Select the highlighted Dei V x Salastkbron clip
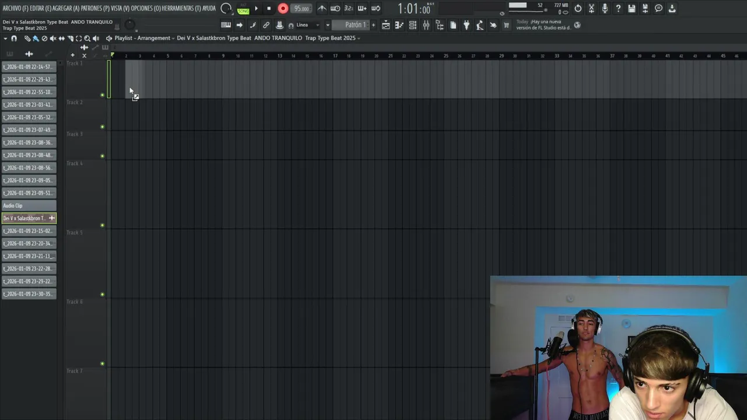747x420 pixels. point(29,218)
